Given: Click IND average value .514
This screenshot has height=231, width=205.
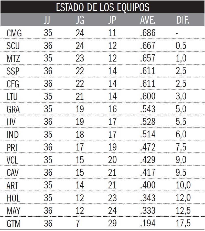Looking at the screenshot, I should pyautogui.click(x=148, y=134).
